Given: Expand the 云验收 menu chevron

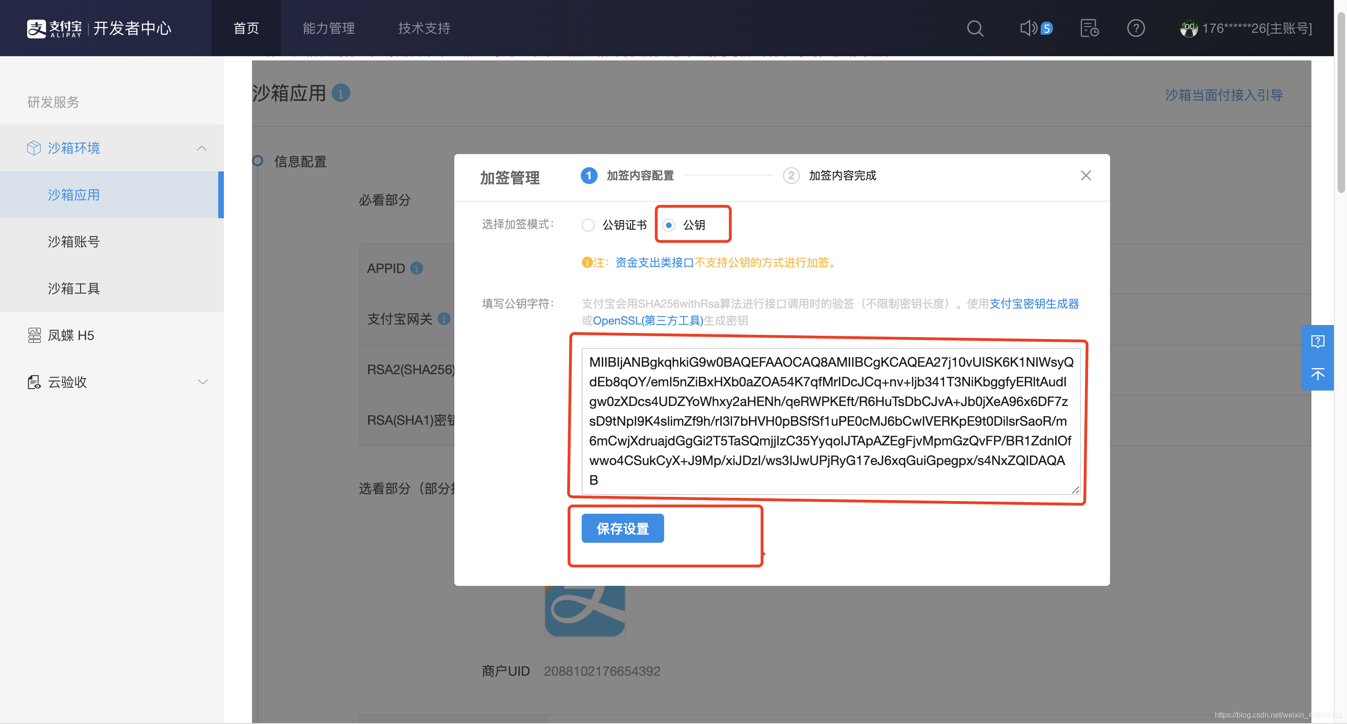Looking at the screenshot, I should click(x=202, y=382).
